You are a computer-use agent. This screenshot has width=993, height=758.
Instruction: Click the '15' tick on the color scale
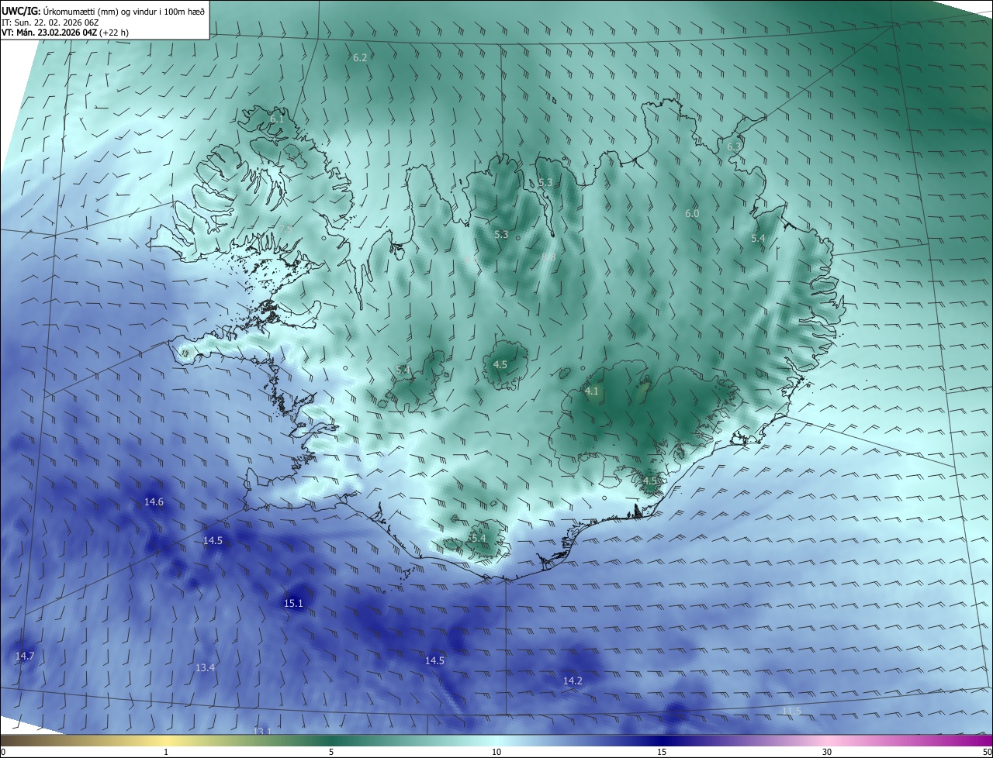[662, 752]
